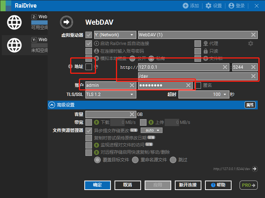Toggle 启动 RaiDrive 后自动连接 checkbox

click(x=89, y=44)
